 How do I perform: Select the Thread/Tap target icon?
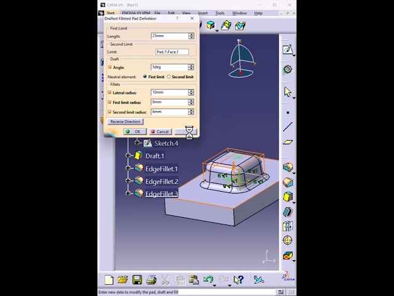click(x=287, y=240)
